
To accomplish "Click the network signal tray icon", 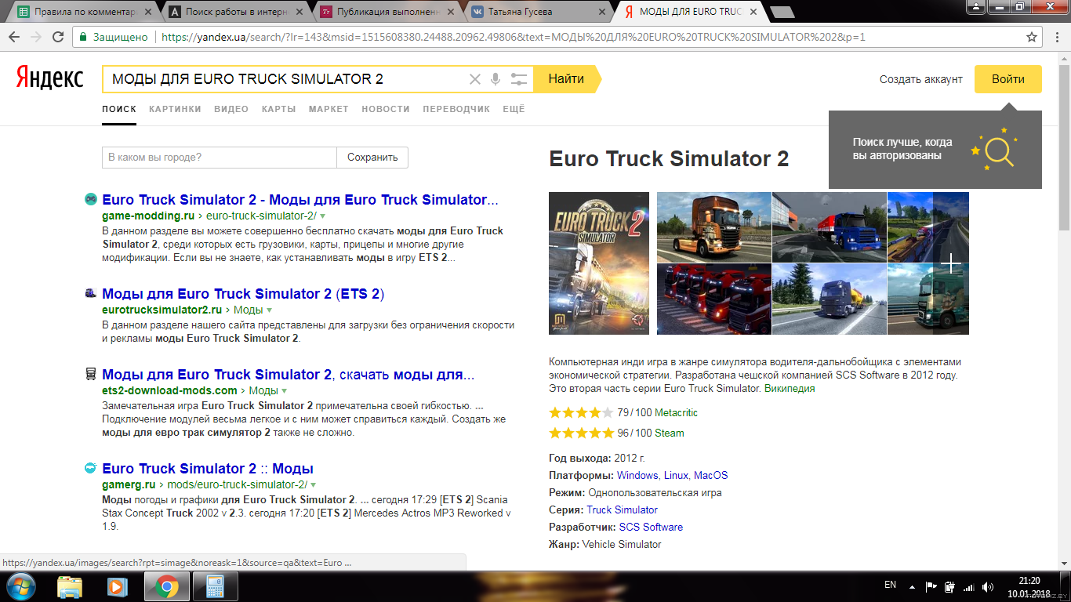I will click(x=969, y=586).
